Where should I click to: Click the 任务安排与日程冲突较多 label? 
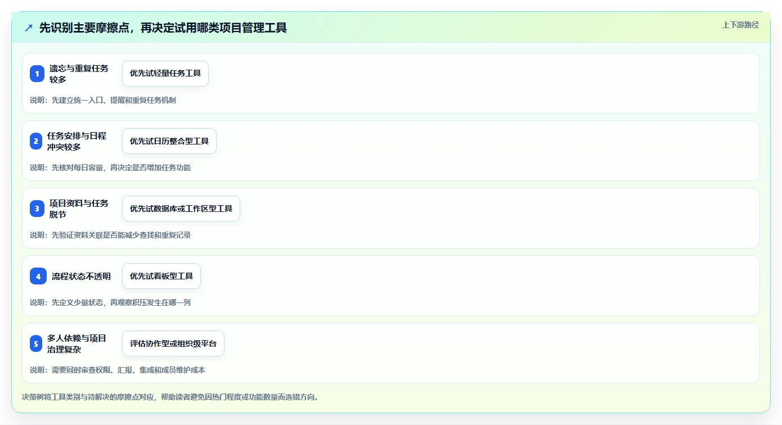coord(77,141)
